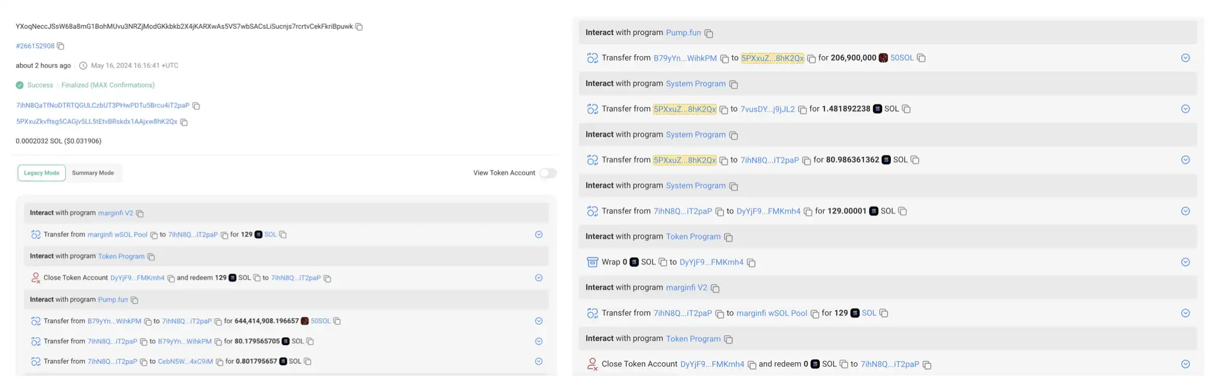Image resolution: width=1214 pixels, height=386 pixels.
Task: Copy the transaction signature hash
Action: (359, 27)
